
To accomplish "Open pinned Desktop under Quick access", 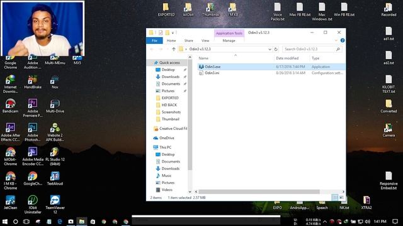I will (x=168, y=70).
